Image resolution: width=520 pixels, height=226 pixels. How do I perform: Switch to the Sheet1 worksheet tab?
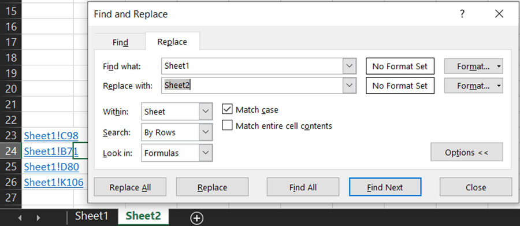92,216
